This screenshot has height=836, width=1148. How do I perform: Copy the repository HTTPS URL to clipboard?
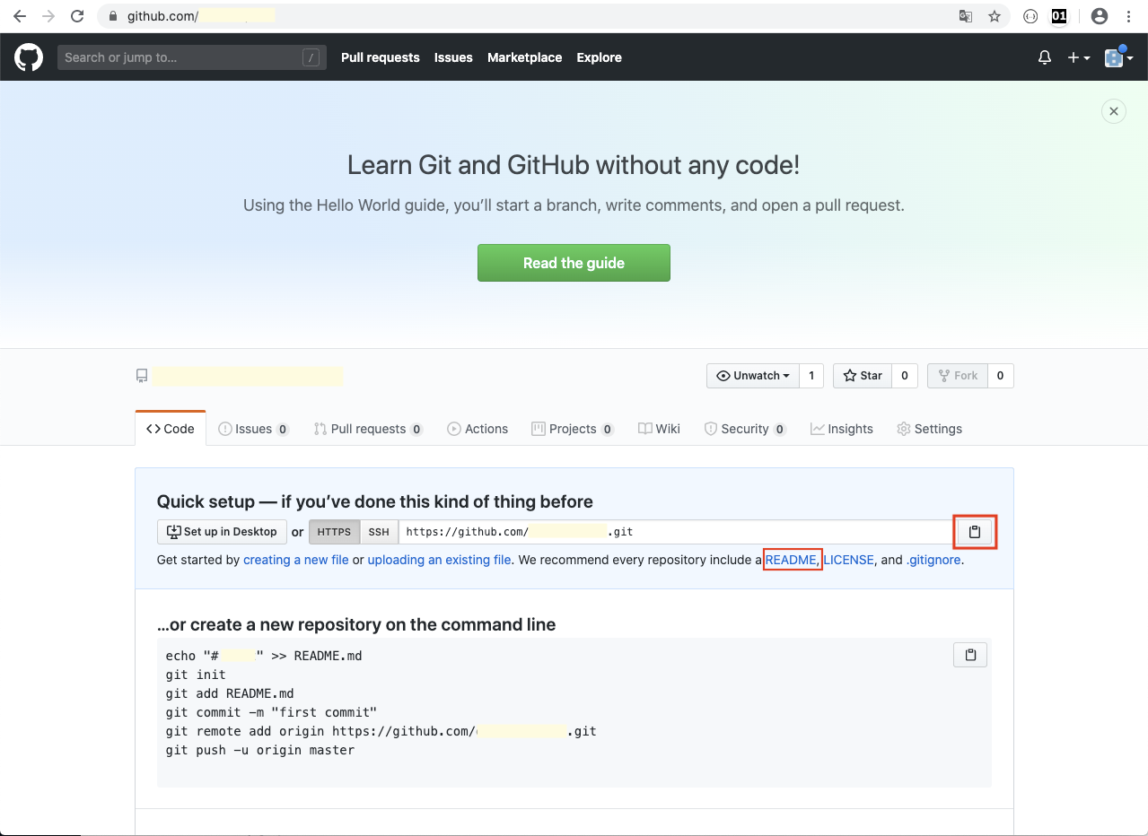974,532
